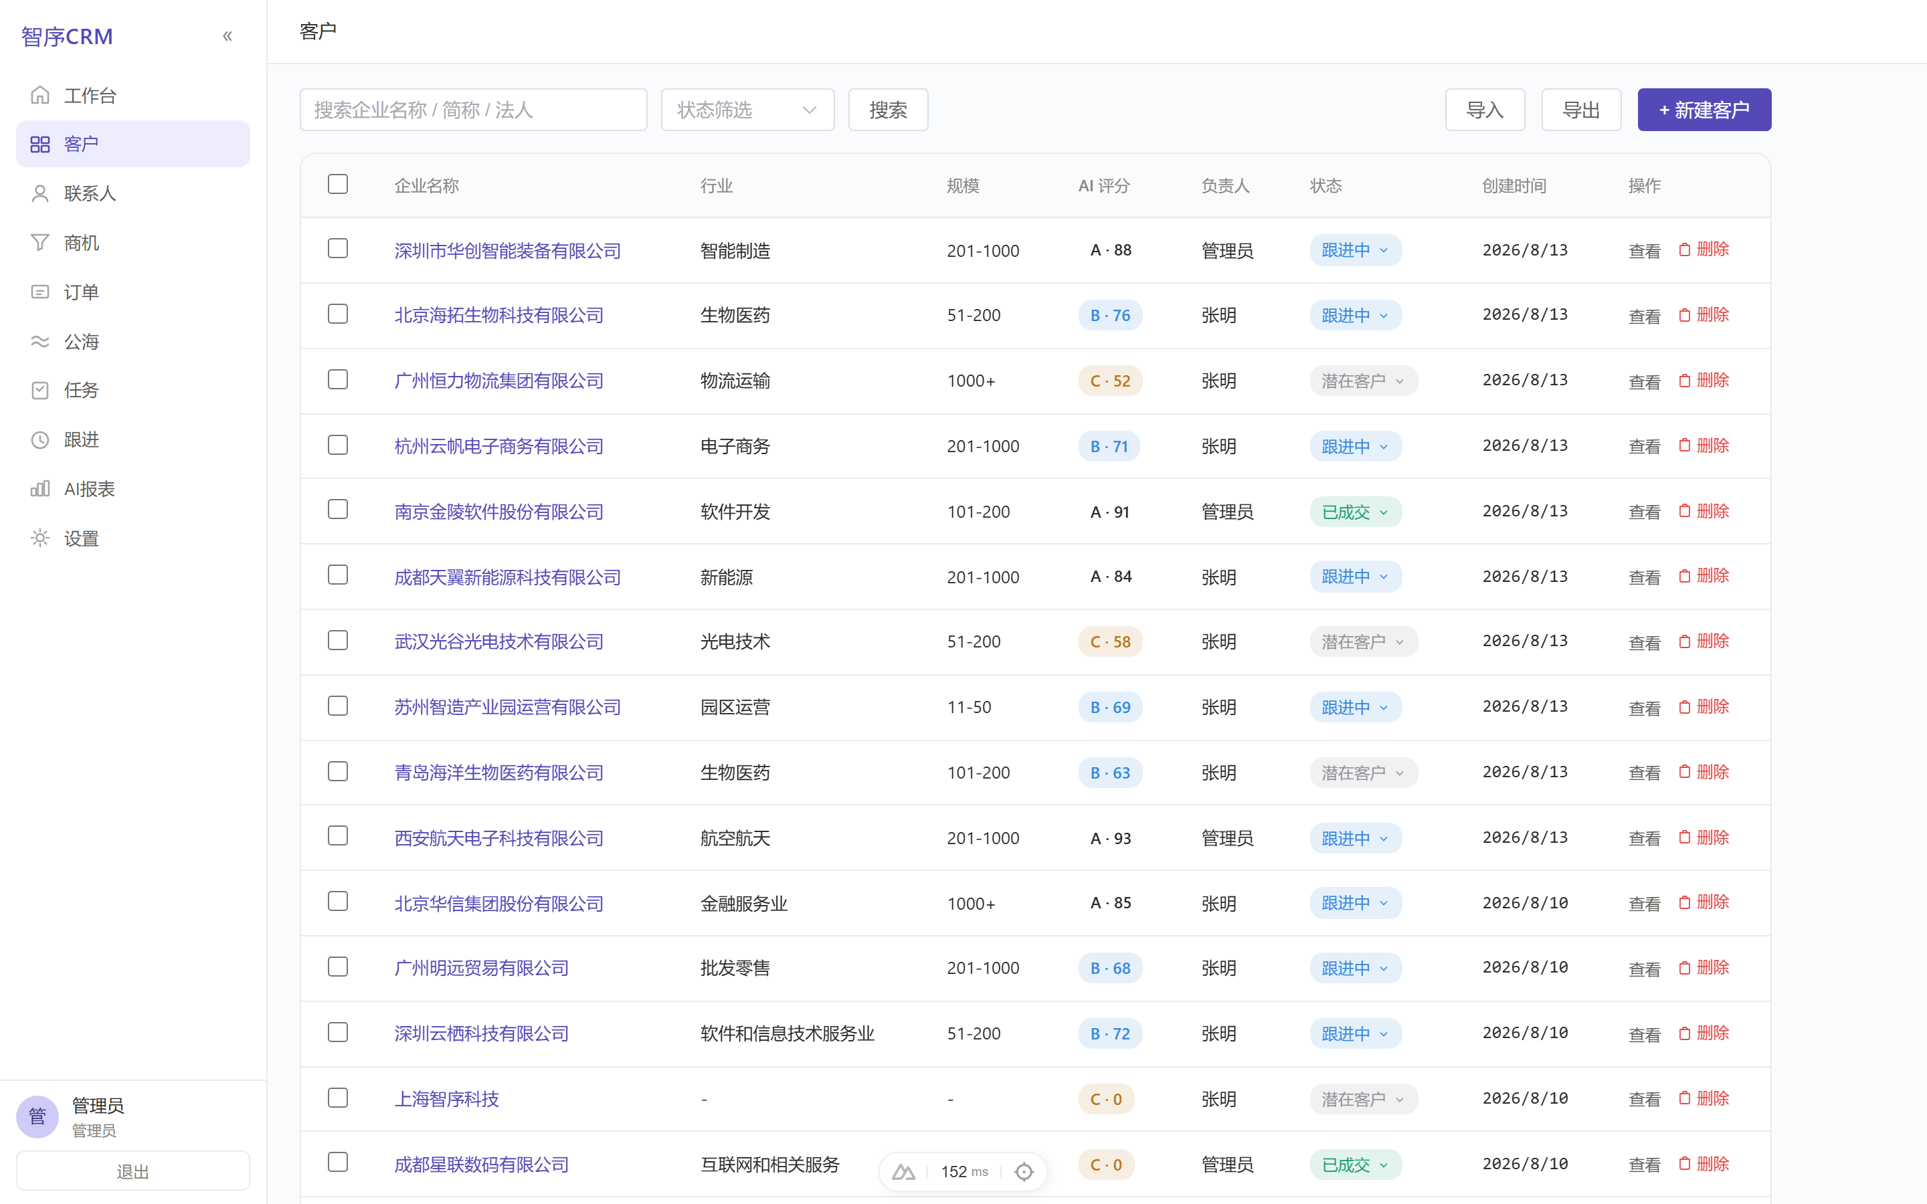Open 订单 menu item
Viewport: 1927px width, 1204px height.
pos(133,292)
